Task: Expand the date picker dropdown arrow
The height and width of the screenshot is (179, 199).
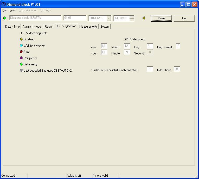Action: 109,18
